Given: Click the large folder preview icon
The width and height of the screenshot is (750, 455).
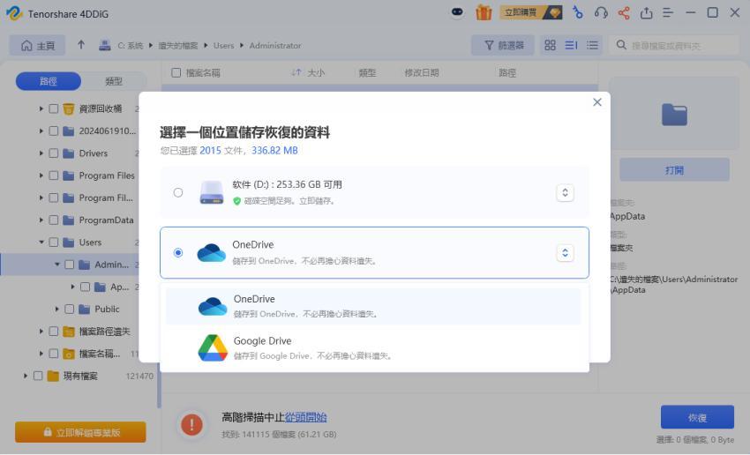Looking at the screenshot, I should click(674, 115).
